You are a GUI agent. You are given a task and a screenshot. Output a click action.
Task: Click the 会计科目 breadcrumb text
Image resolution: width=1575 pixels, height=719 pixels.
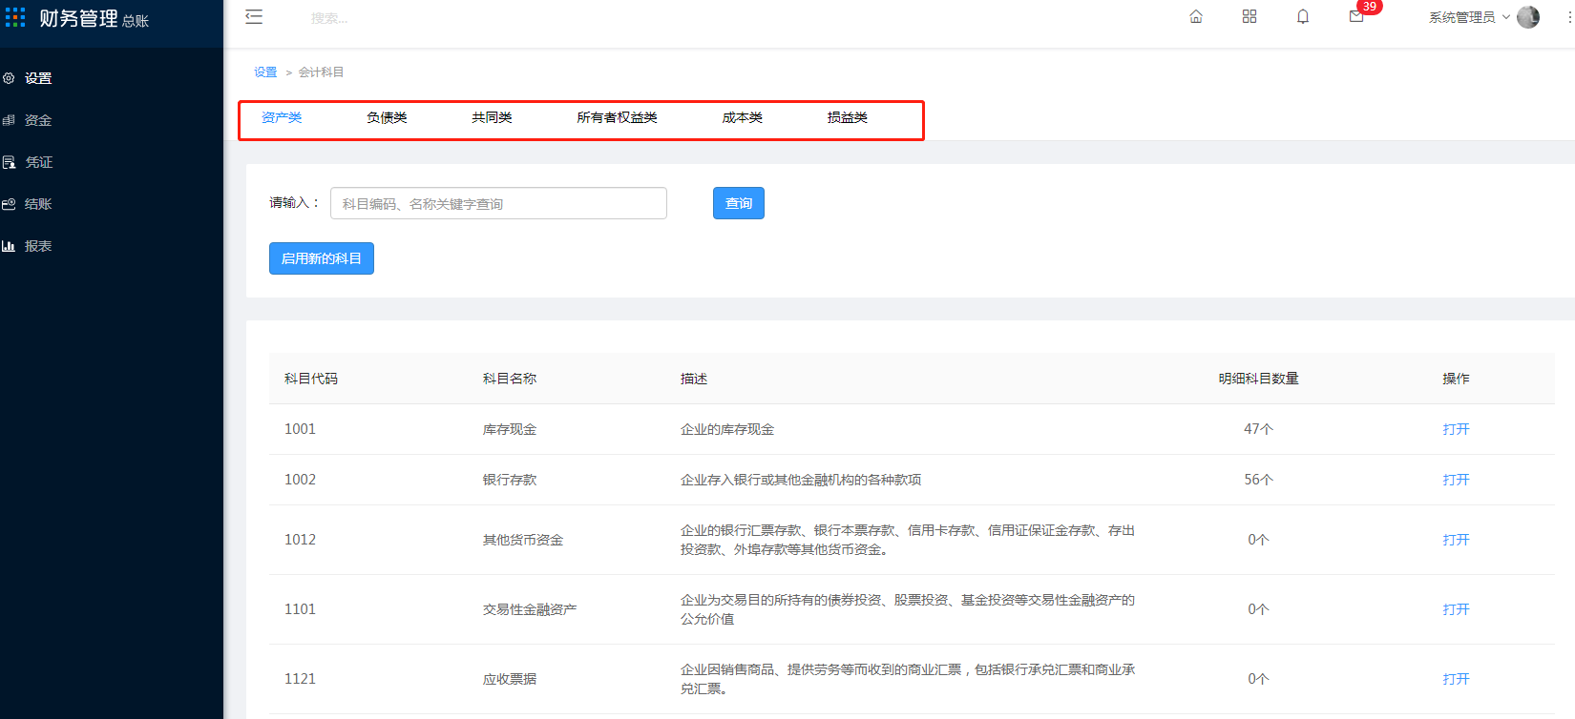pyautogui.click(x=321, y=72)
